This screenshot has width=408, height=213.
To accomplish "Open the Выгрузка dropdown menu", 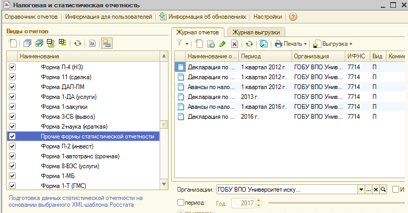I will (351, 44).
